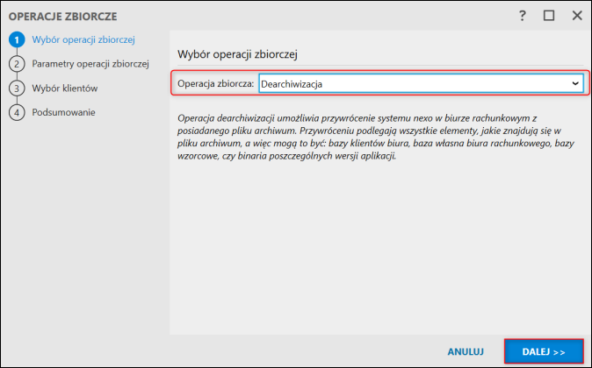Viewport: 592px width, 368px height.
Task: Click the step 1 circle icon
Action: coord(16,39)
